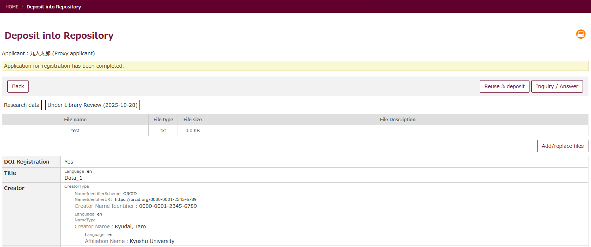Open the Inquiry / Answer page
This screenshot has height=247, width=591.
point(557,86)
